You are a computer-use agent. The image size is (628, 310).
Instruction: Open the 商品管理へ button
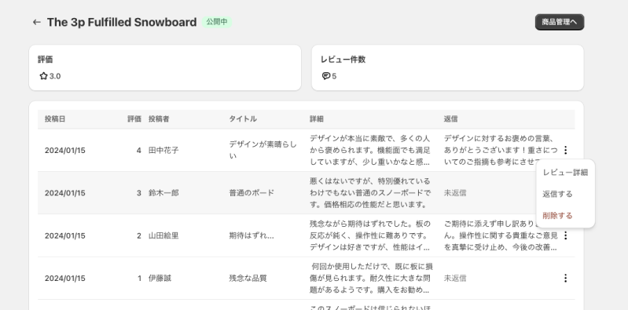pyautogui.click(x=560, y=22)
